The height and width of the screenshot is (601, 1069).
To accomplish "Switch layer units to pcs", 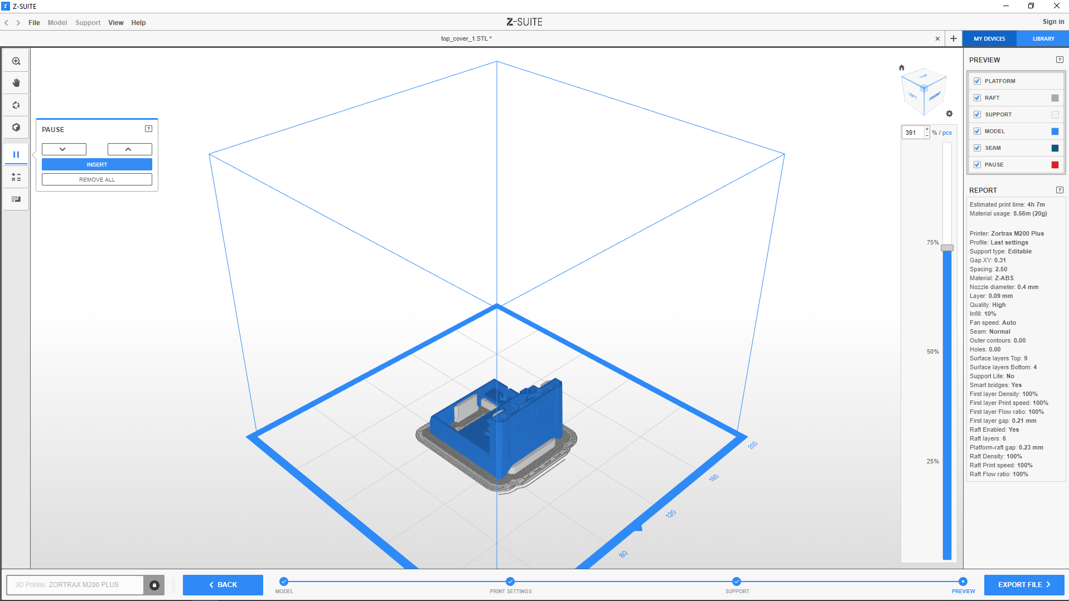I will (x=947, y=133).
